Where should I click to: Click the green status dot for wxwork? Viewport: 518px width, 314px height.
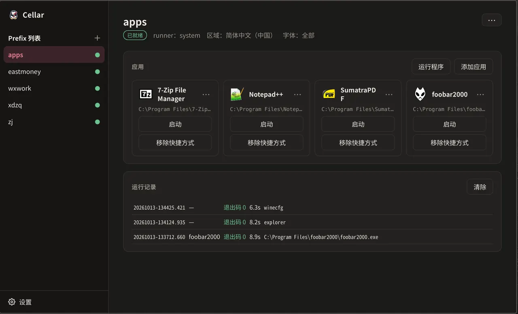click(x=97, y=89)
